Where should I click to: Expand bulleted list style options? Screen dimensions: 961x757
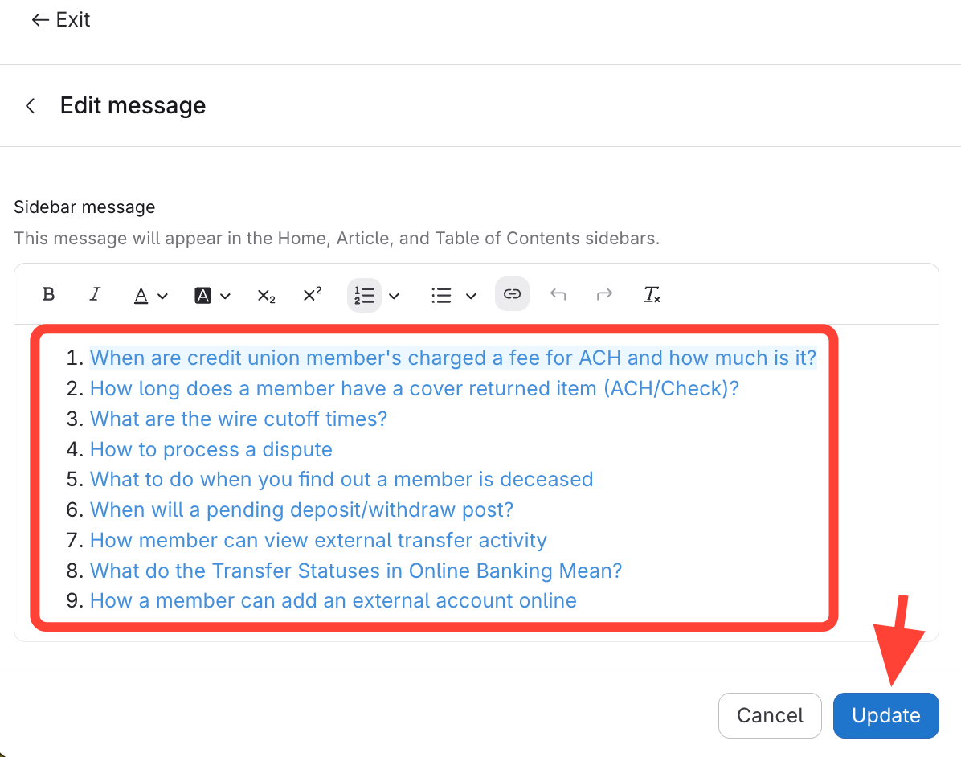coord(471,296)
